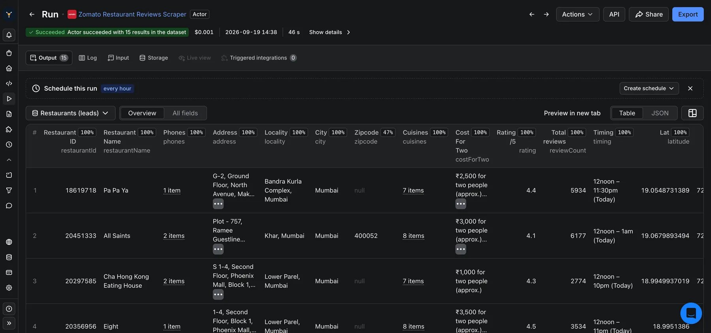Open the blue chat widget bubble

pos(691,313)
